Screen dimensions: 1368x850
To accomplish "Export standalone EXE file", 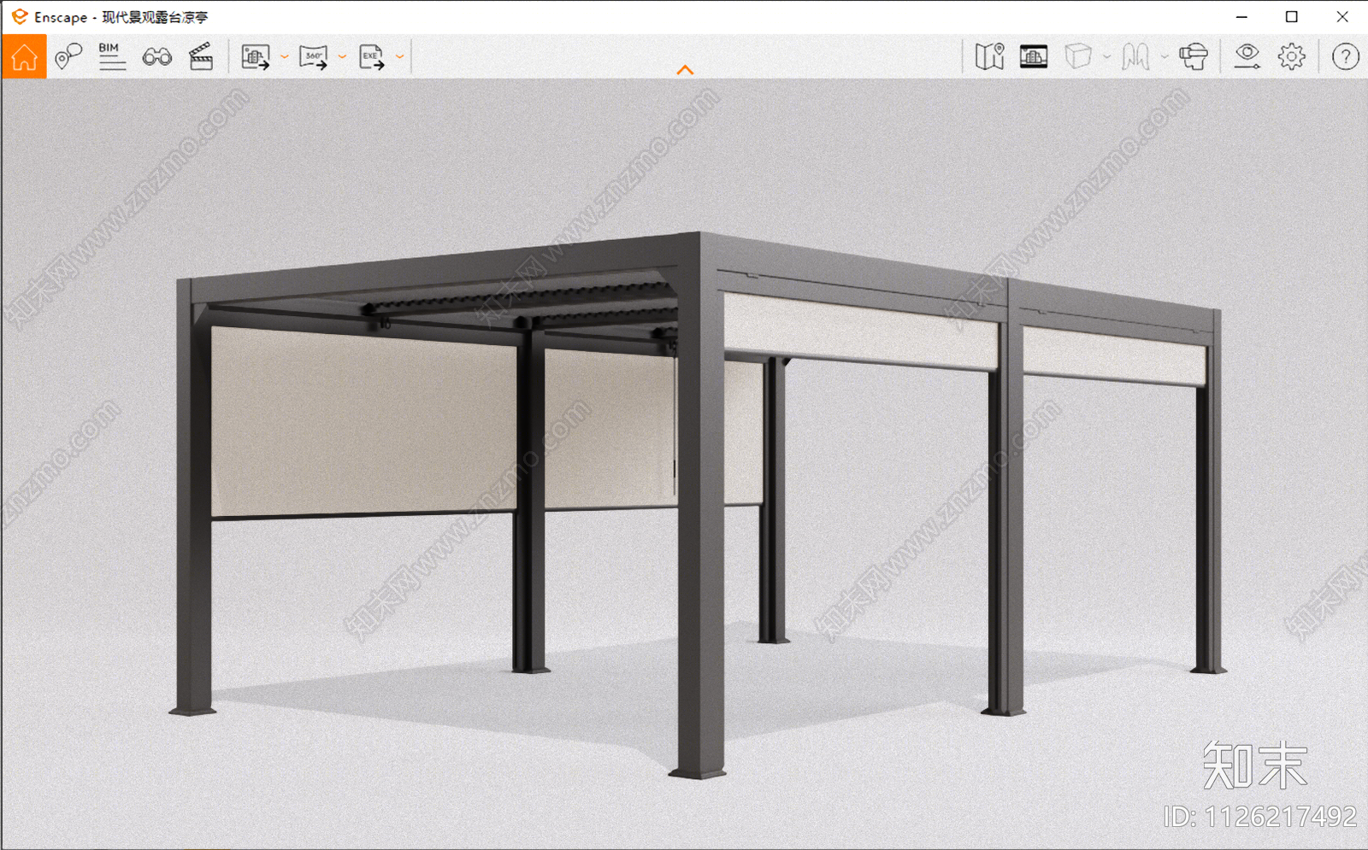I will [372, 57].
